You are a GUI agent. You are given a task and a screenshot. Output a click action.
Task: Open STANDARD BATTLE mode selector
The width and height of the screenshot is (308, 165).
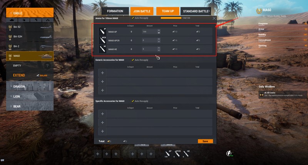coord(196,11)
